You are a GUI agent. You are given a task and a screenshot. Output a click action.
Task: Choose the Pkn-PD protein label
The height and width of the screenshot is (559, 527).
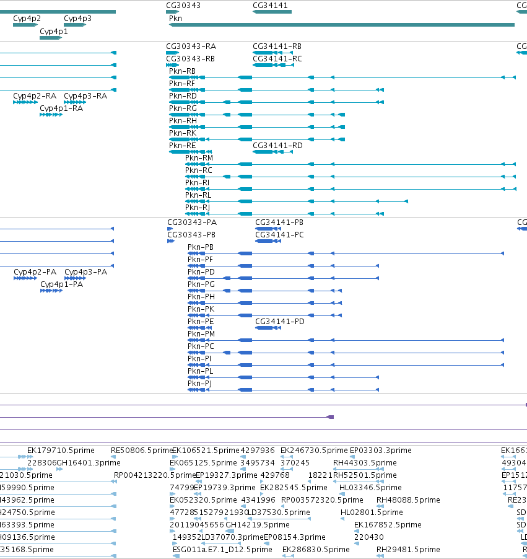pyautogui.click(x=201, y=272)
